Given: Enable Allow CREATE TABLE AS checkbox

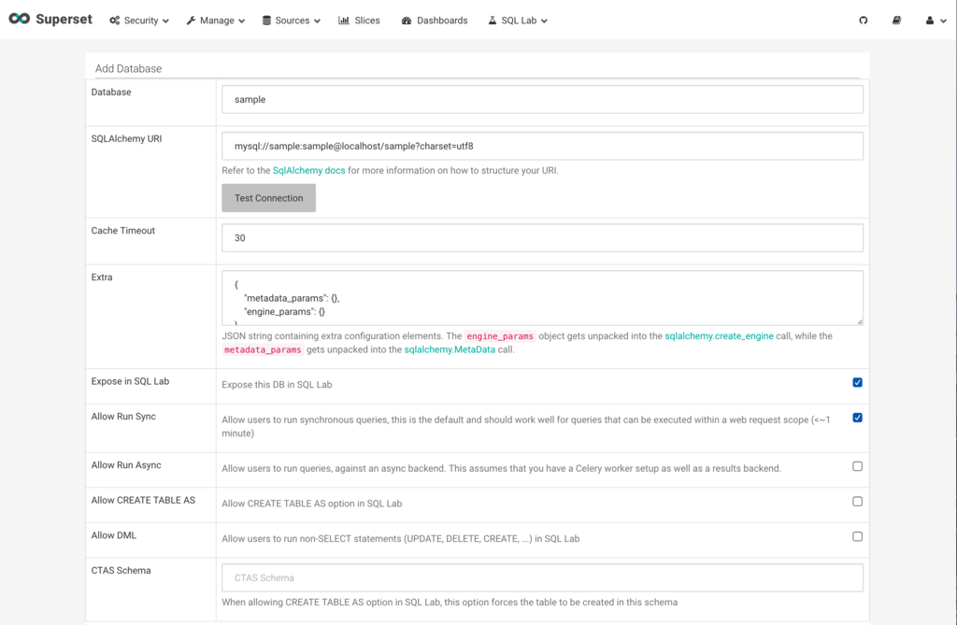Looking at the screenshot, I should (858, 502).
